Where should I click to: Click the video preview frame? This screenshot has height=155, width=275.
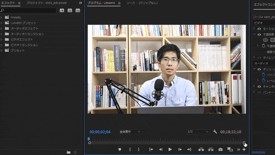pos(167,69)
